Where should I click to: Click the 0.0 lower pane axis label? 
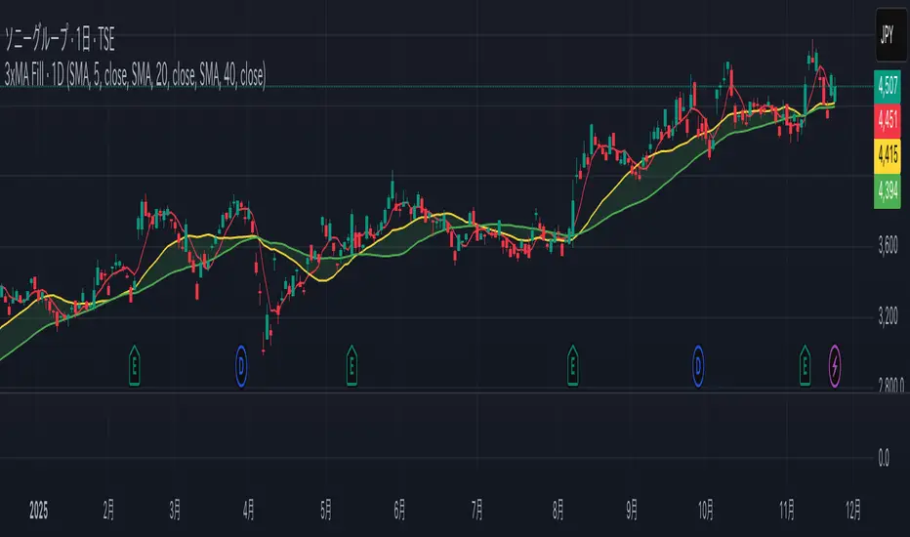click(x=884, y=458)
